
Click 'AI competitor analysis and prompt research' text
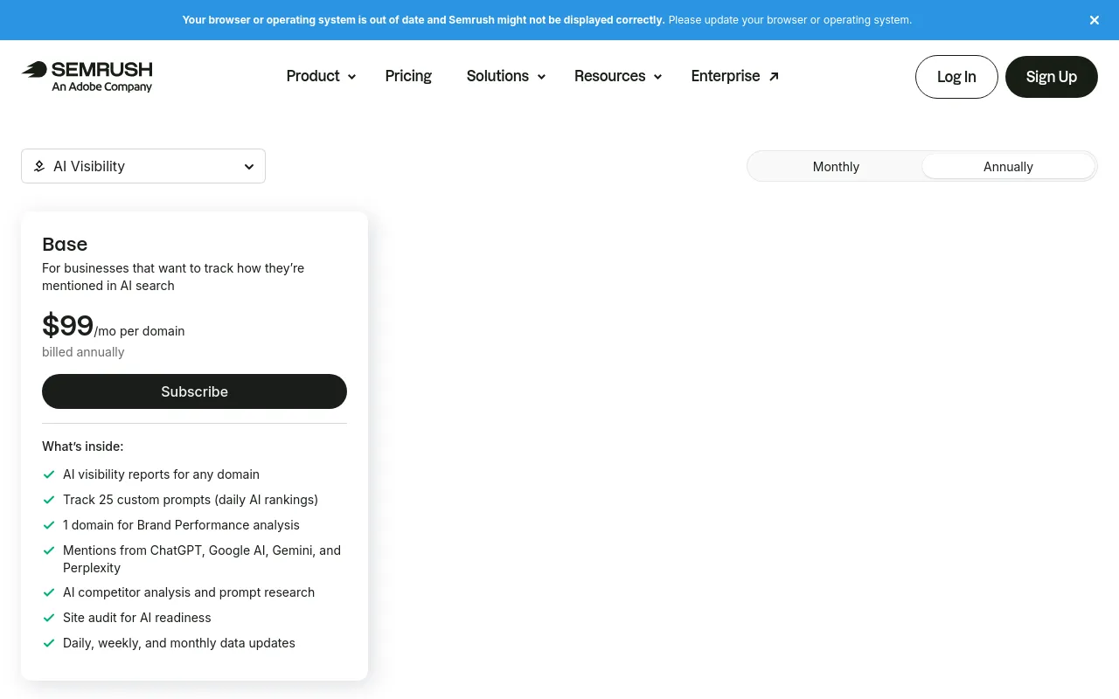[189, 592]
